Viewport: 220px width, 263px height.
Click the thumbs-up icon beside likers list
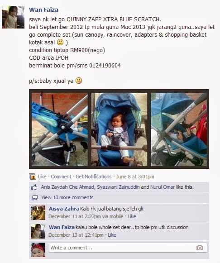(x=34, y=187)
